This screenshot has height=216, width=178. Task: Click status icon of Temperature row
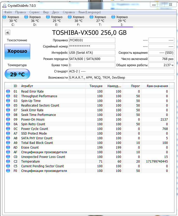click(x=8, y=162)
